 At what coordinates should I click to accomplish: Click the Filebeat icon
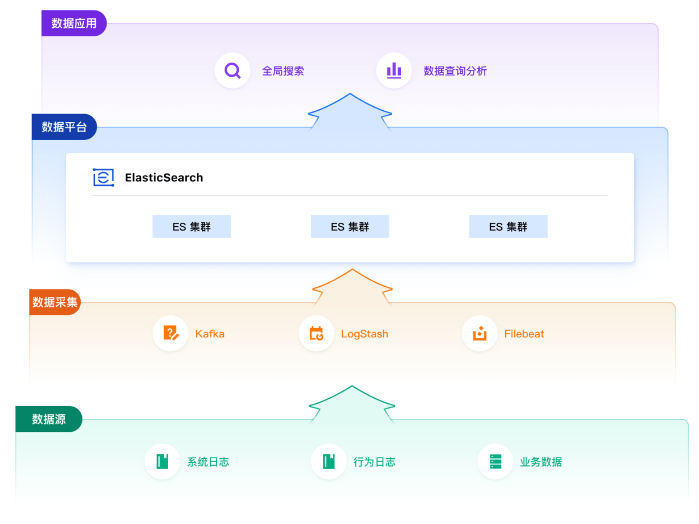pyautogui.click(x=480, y=333)
